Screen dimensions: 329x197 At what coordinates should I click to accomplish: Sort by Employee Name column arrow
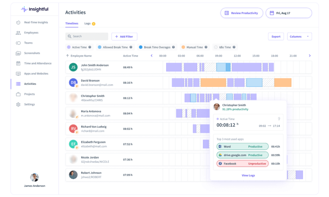pyautogui.click(x=68, y=56)
